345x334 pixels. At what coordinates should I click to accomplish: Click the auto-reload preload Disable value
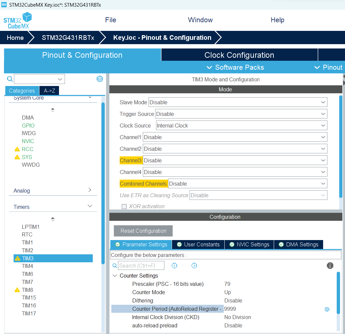[233, 326]
